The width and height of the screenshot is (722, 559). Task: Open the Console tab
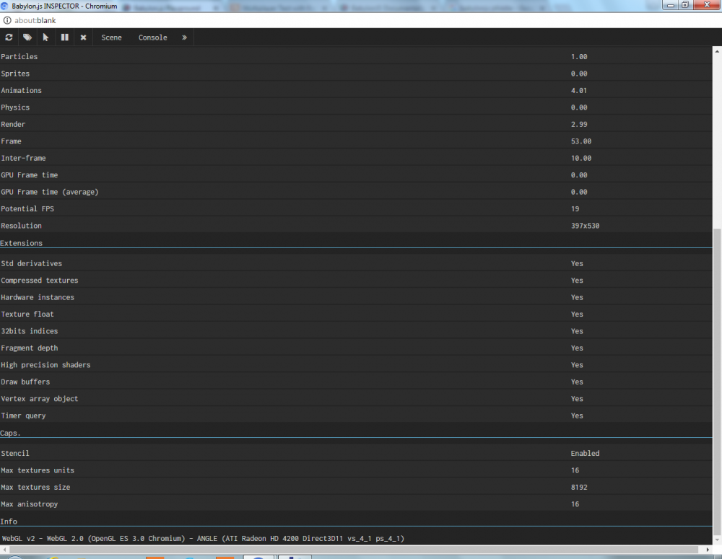tap(153, 38)
